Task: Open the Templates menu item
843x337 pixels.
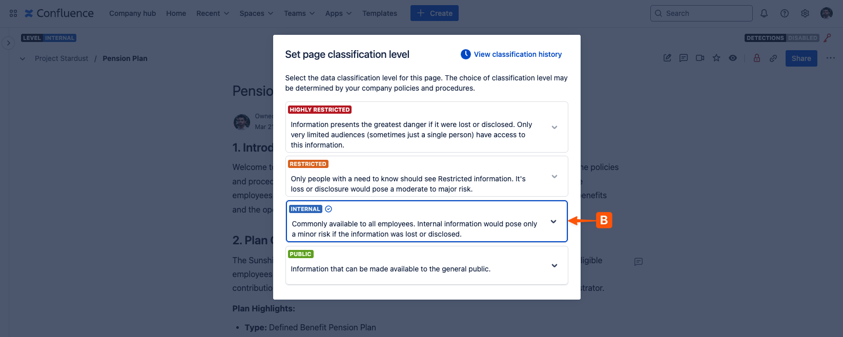Action: tap(379, 13)
